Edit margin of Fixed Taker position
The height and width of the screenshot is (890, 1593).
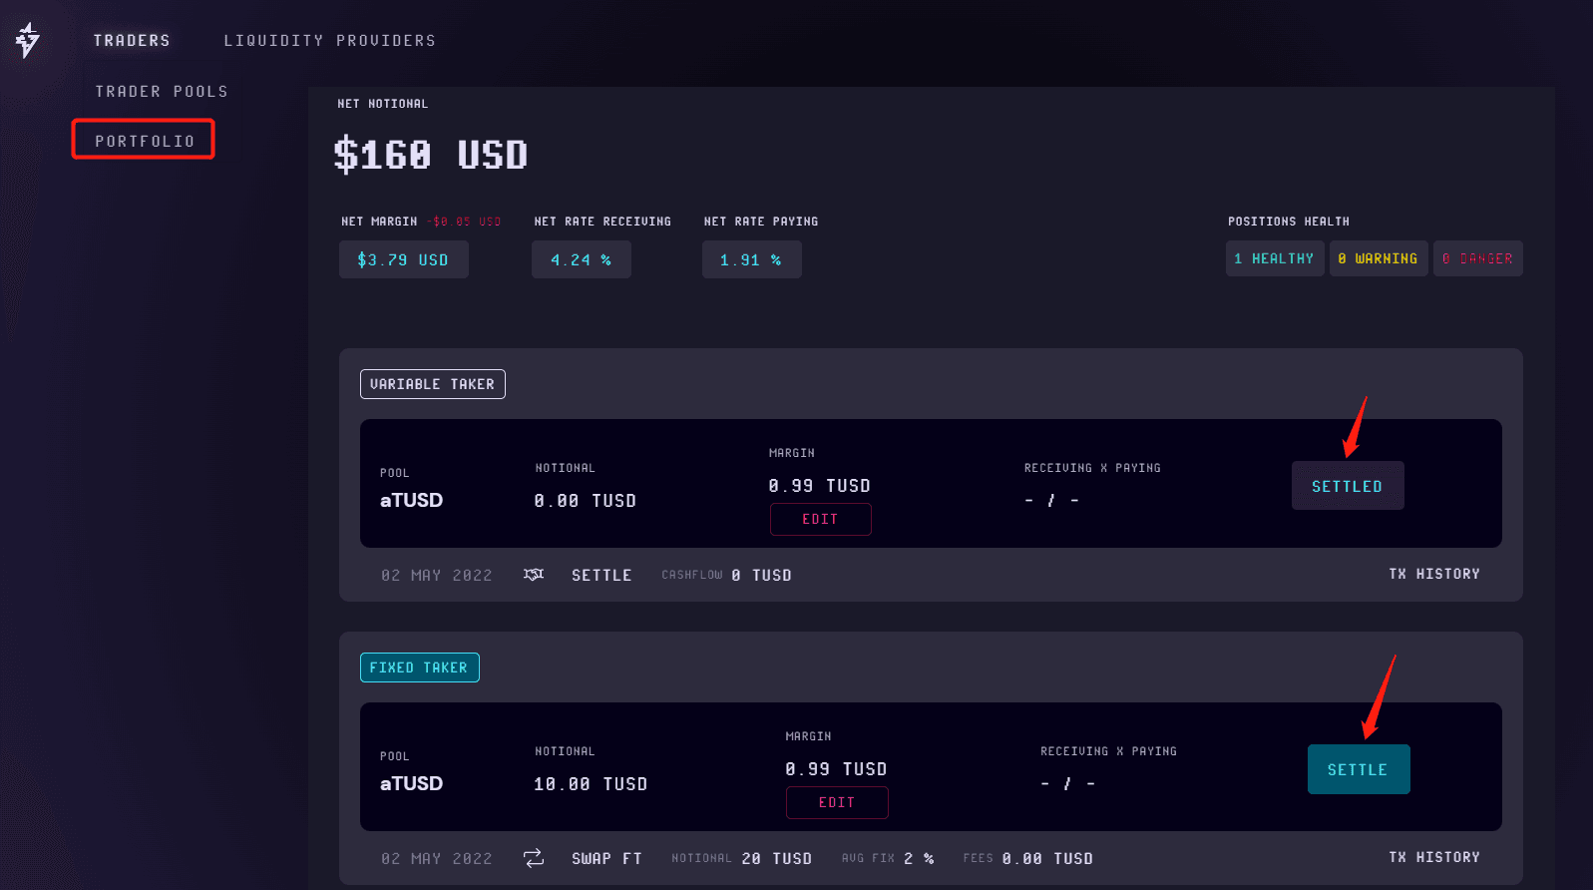(x=837, y=803)
